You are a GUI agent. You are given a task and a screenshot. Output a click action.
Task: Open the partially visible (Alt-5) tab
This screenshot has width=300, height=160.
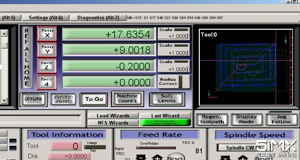coord(10,18)
